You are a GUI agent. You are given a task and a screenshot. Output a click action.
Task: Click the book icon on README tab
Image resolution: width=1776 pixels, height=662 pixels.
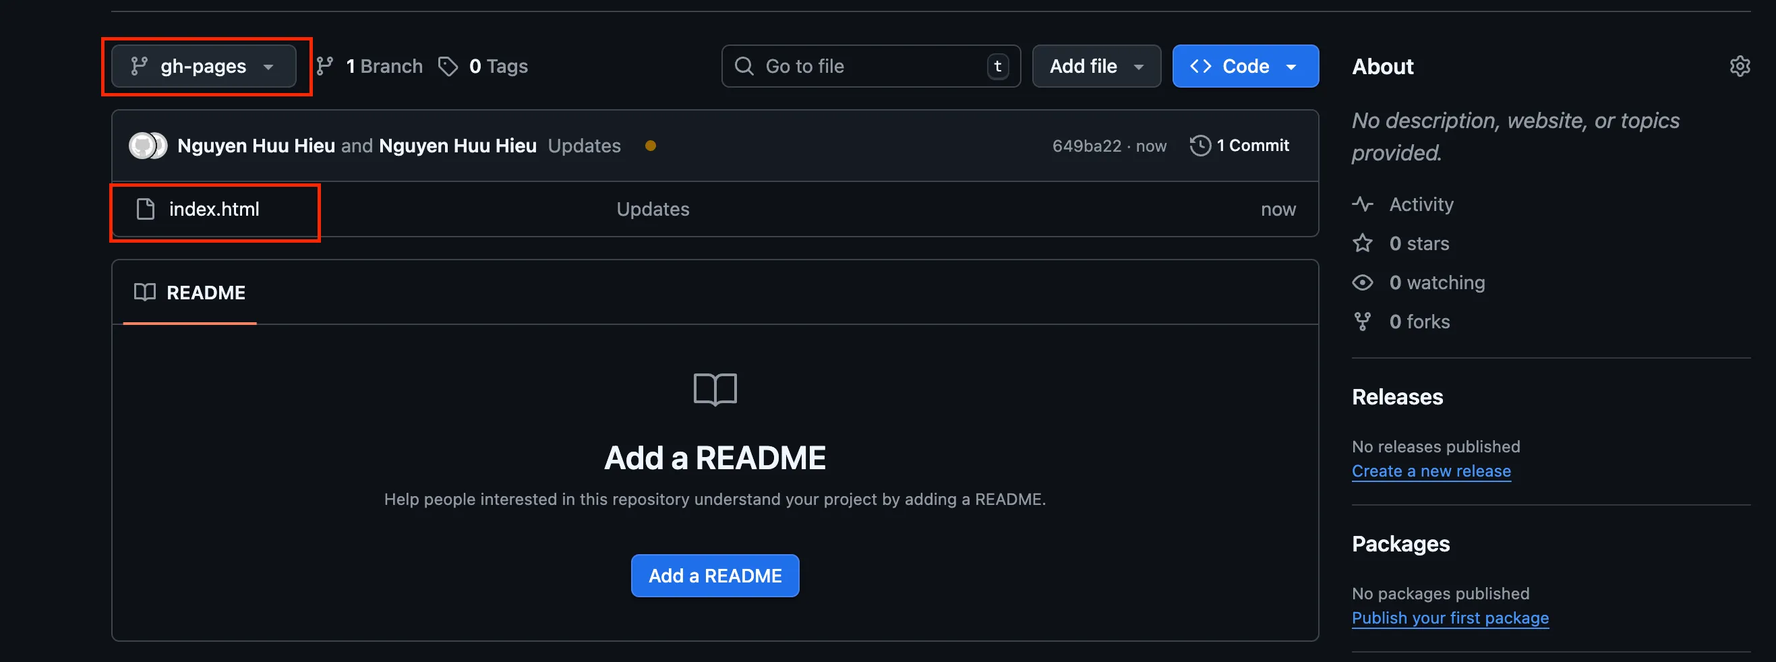pyautogui.click(x=145, y=293)
